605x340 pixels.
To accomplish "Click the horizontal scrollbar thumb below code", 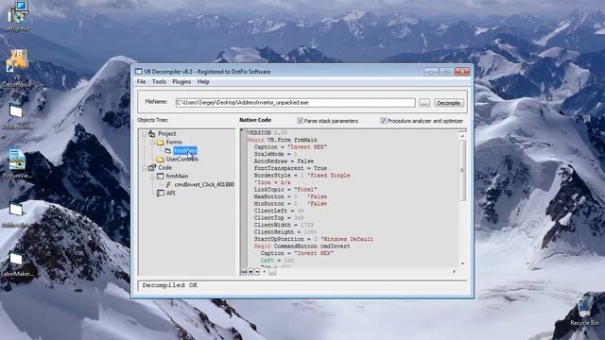I will 272,272.
